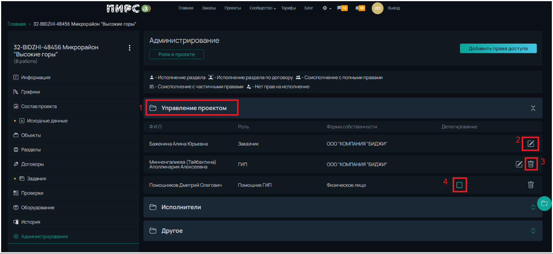This screenshot has width=553, height=254.
Task: Click Добавить права доступа button
Action: 499,49
